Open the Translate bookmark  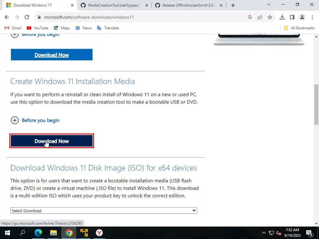(108, 28)
